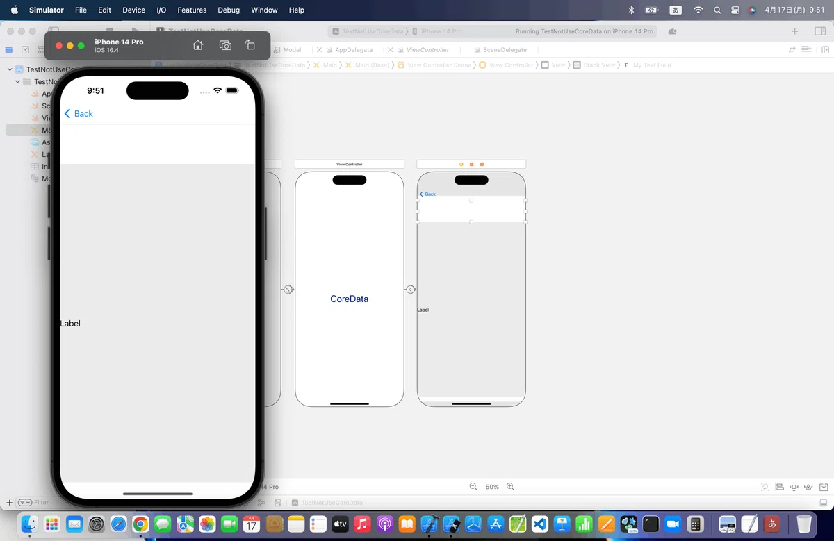The height and width of the screenshot is (541, 834).
Task: Add a file with navigator plus button
Action: [x=9, y=502]
